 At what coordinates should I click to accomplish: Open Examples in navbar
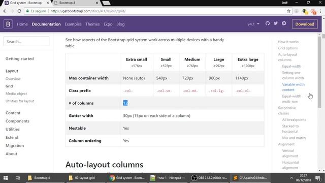pyautogui.click(x=73, y=24)
